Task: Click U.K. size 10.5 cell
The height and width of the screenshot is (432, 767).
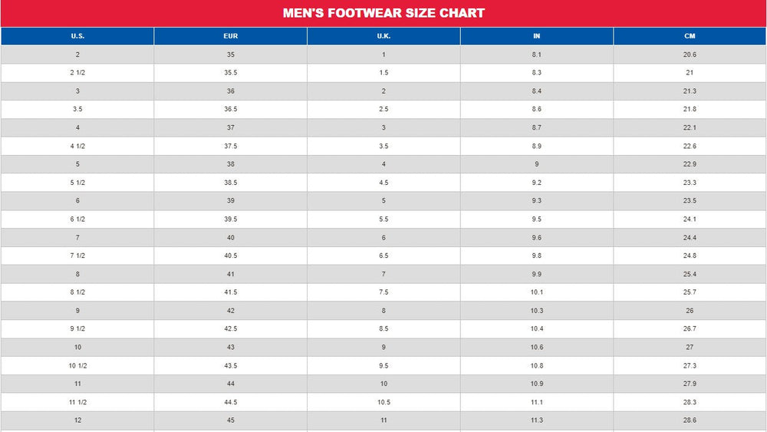Action: [383, 402]
